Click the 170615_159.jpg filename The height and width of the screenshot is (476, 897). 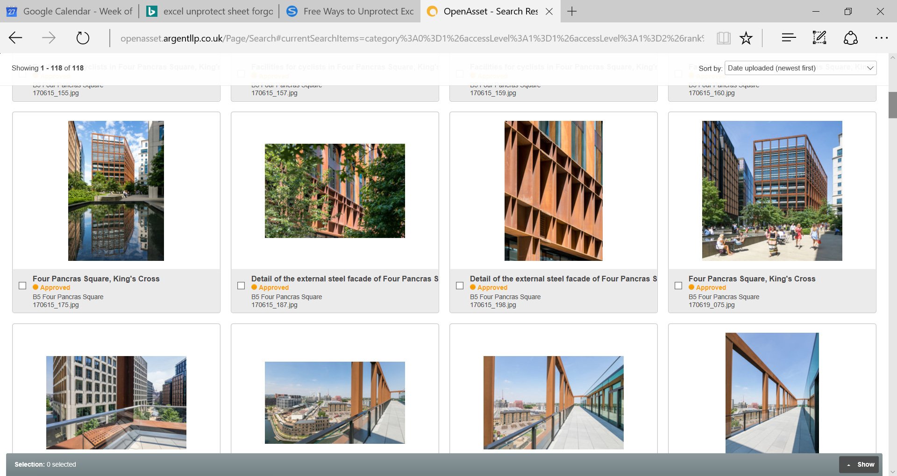(493, 93)
